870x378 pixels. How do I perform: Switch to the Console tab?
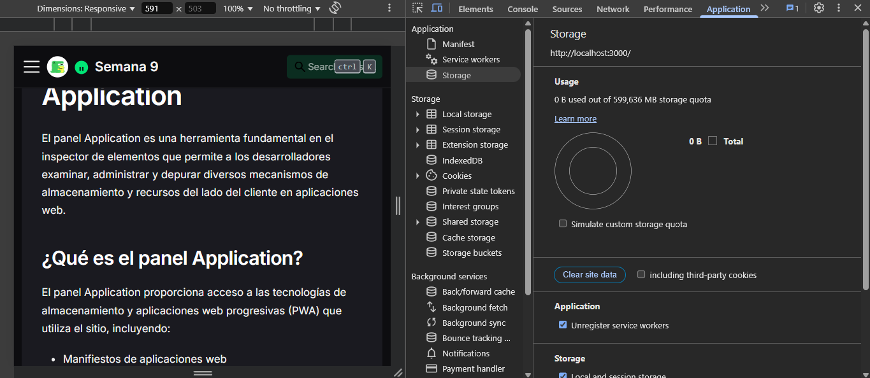pos(523,9)
